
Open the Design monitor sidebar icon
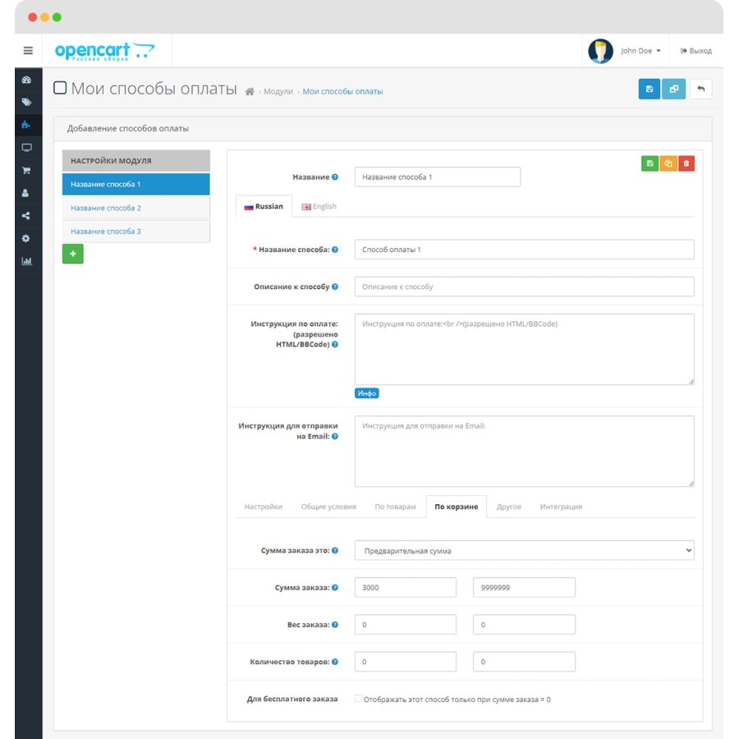point(26,148)
